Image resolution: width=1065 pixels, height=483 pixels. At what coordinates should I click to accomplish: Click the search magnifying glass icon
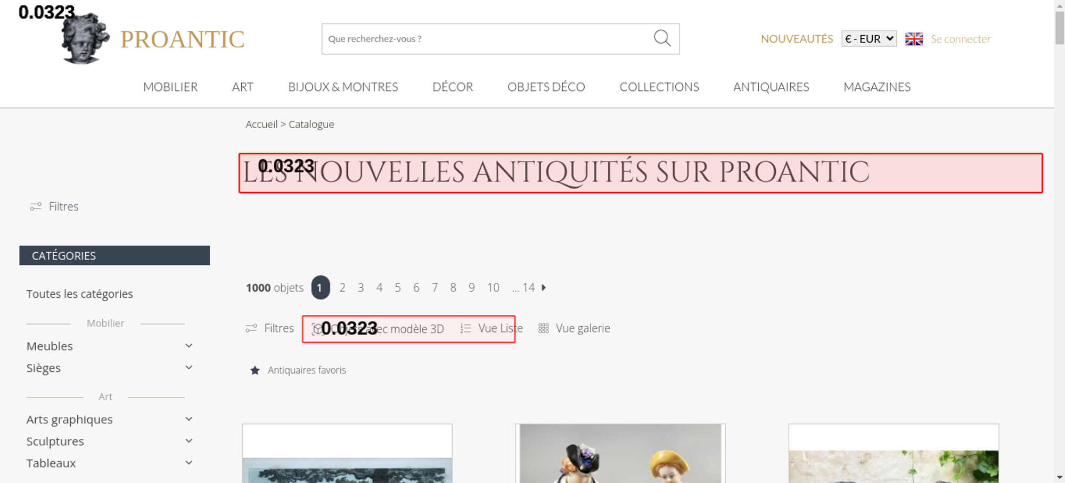click(662, 38)
